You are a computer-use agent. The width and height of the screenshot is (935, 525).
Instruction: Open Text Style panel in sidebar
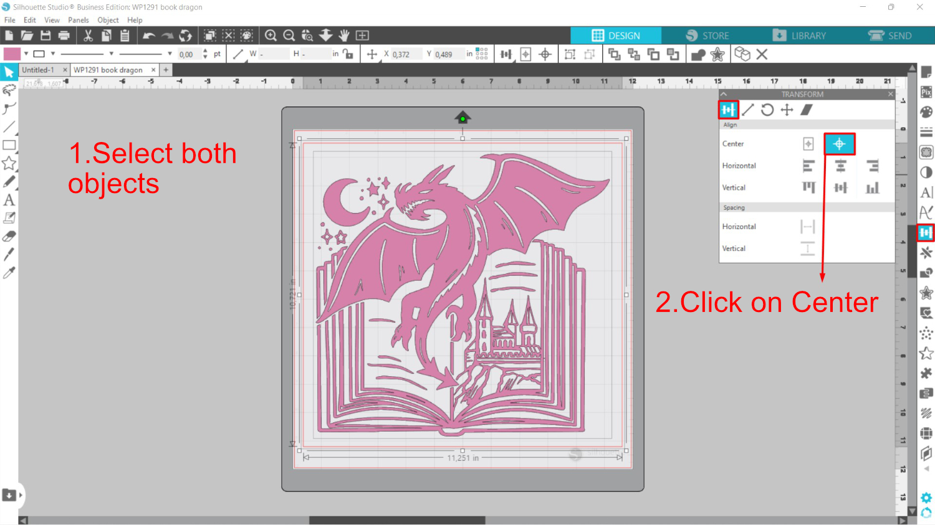(926, 192)
